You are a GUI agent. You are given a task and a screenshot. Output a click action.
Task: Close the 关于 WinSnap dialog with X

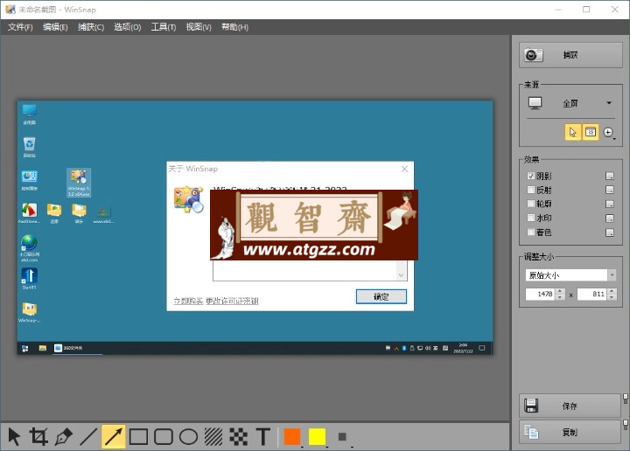(x=404, y=169)
